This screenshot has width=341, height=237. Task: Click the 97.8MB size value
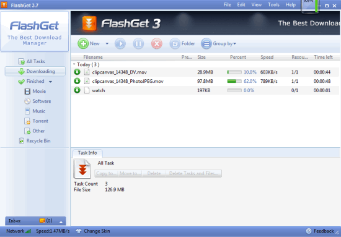[x=205, y=81]
